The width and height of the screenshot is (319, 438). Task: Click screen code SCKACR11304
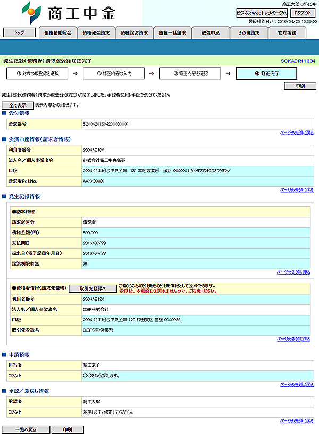[x=298, y=61]
